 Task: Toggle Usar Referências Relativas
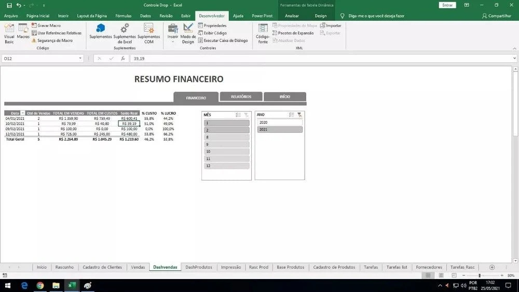tap(57, 33)
